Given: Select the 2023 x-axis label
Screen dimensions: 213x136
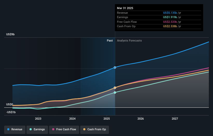Looking at the screenshot, I should (x=38, y=119).
